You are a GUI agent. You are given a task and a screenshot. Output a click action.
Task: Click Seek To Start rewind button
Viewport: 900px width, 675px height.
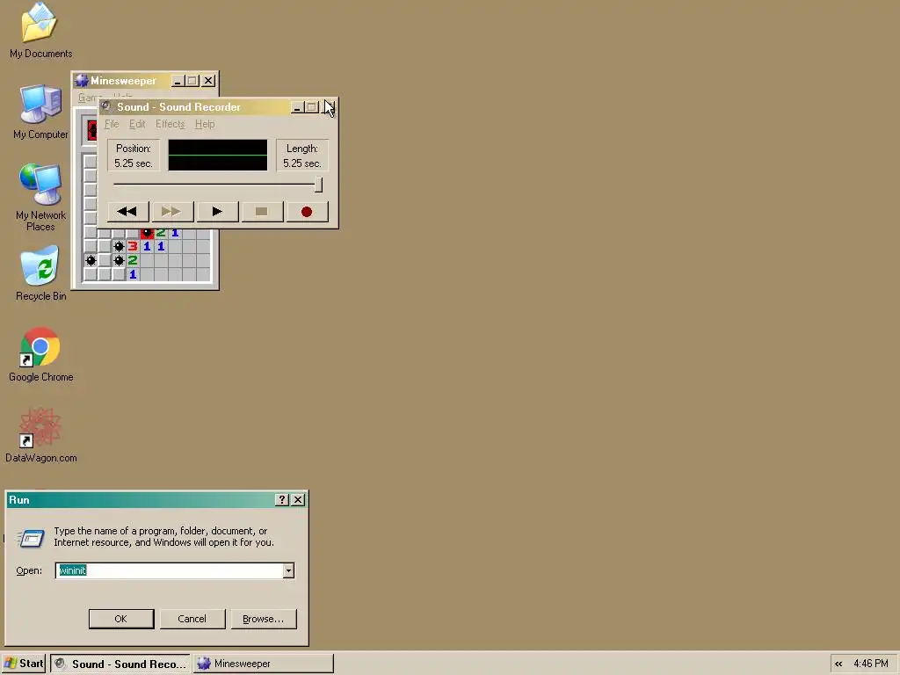click(127, 212)
